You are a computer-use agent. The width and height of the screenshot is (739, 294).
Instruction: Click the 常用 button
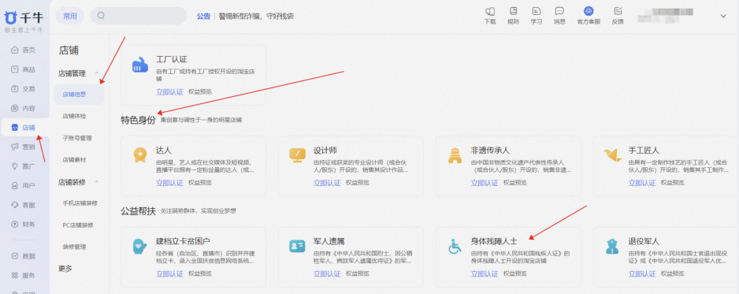tap(70, 16)
